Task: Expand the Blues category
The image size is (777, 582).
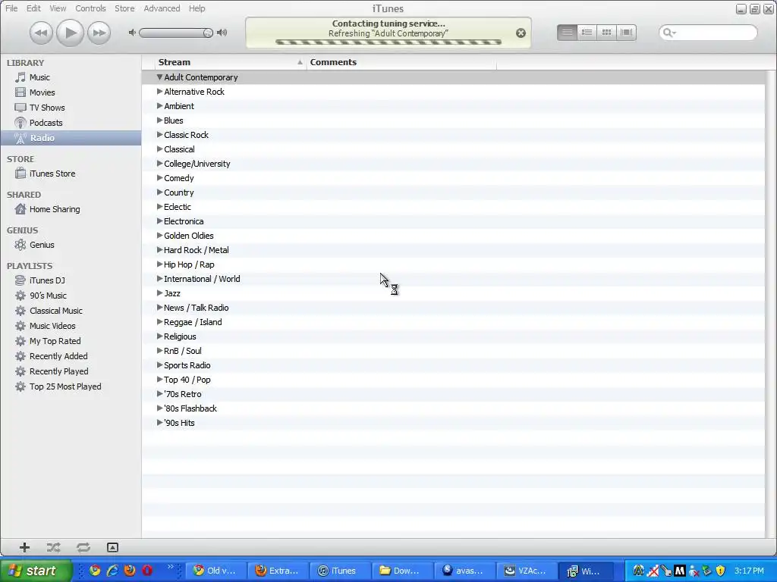Action: coord(159,120)
